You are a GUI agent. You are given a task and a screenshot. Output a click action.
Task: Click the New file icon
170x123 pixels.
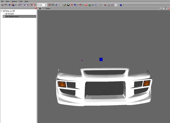(x=61, y=5)
